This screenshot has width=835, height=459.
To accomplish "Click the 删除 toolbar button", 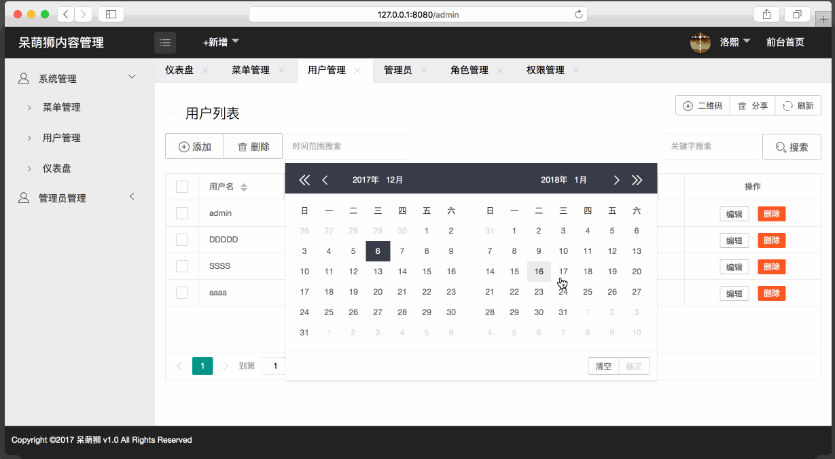I will (x=253, y=146).
